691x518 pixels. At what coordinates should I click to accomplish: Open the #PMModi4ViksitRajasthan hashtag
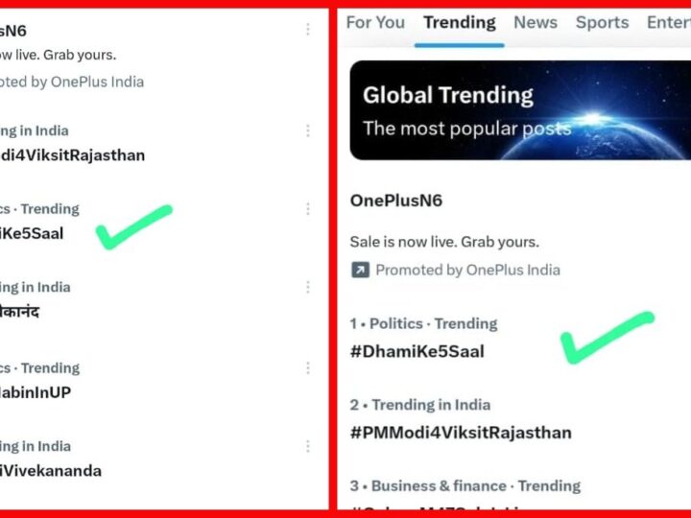[461, 433]
